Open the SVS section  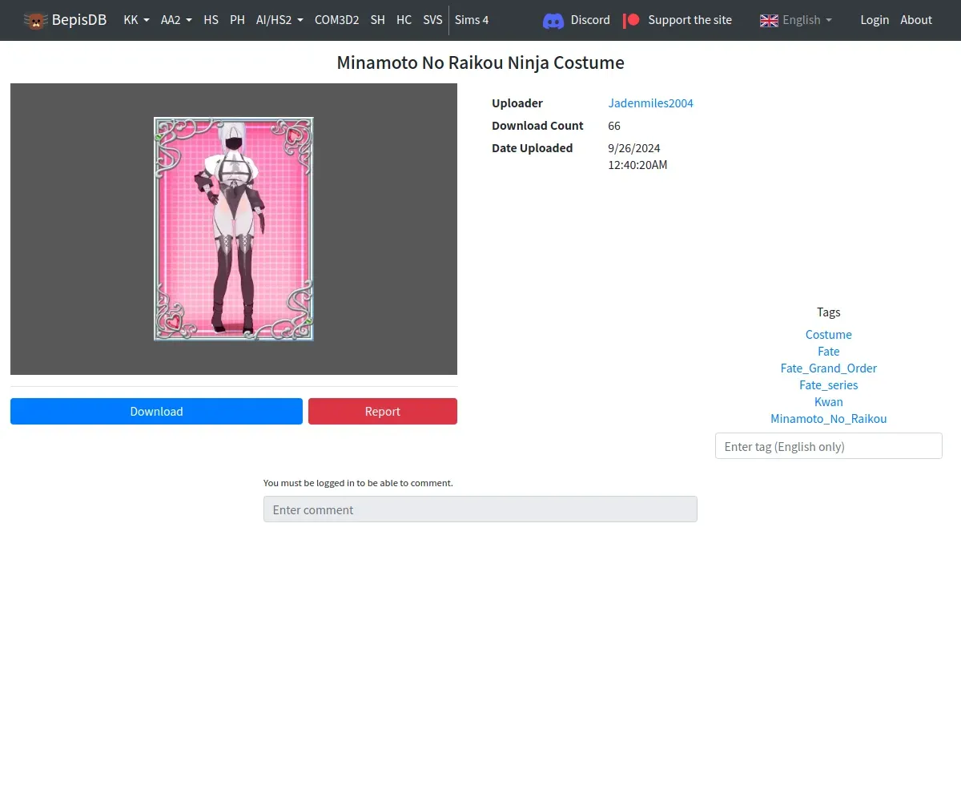[432, 20]
